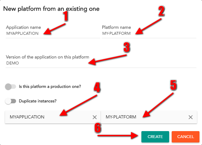Focus the Platform name field showing MY-PLATFORM

(149, 33)
